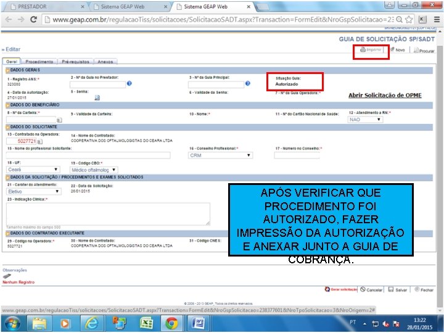This screenshot has height=333, width=444.
Task: Click the Autorizado status text
Action: pos(287,84)
